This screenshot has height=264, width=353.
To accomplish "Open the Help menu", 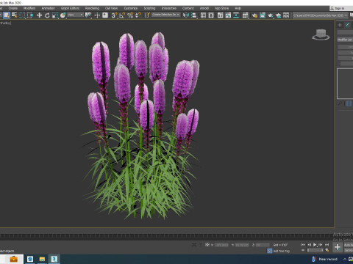I will (x=238, y=8).
